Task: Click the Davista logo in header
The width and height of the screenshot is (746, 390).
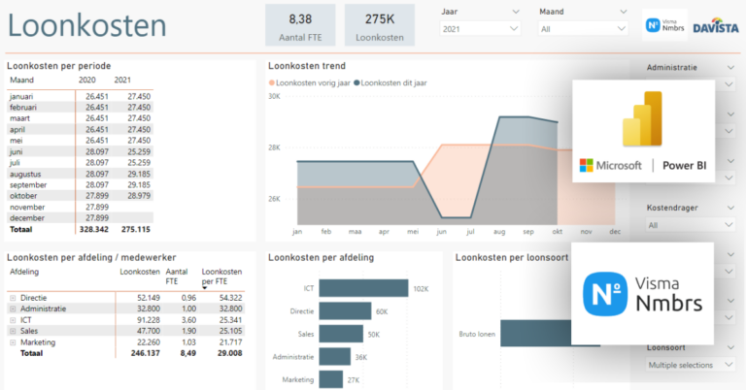Action: click(716, 25)
